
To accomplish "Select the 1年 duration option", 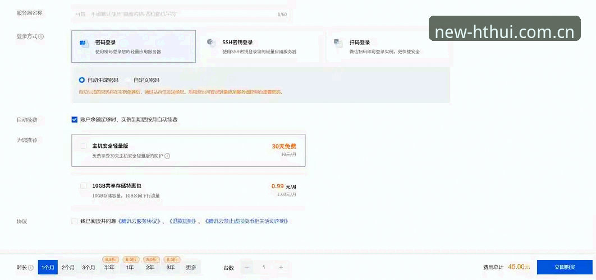I will [x=130, y=268].
